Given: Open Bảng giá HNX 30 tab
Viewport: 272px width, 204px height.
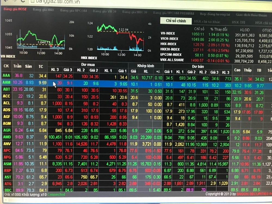Looking at the screenshot, I should point(135,12).
